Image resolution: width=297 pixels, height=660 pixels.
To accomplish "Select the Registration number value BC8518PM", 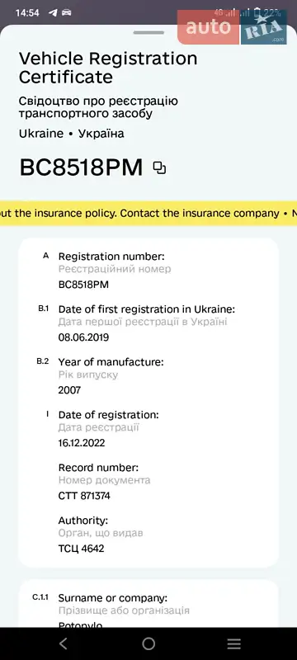I will [83, 285].
